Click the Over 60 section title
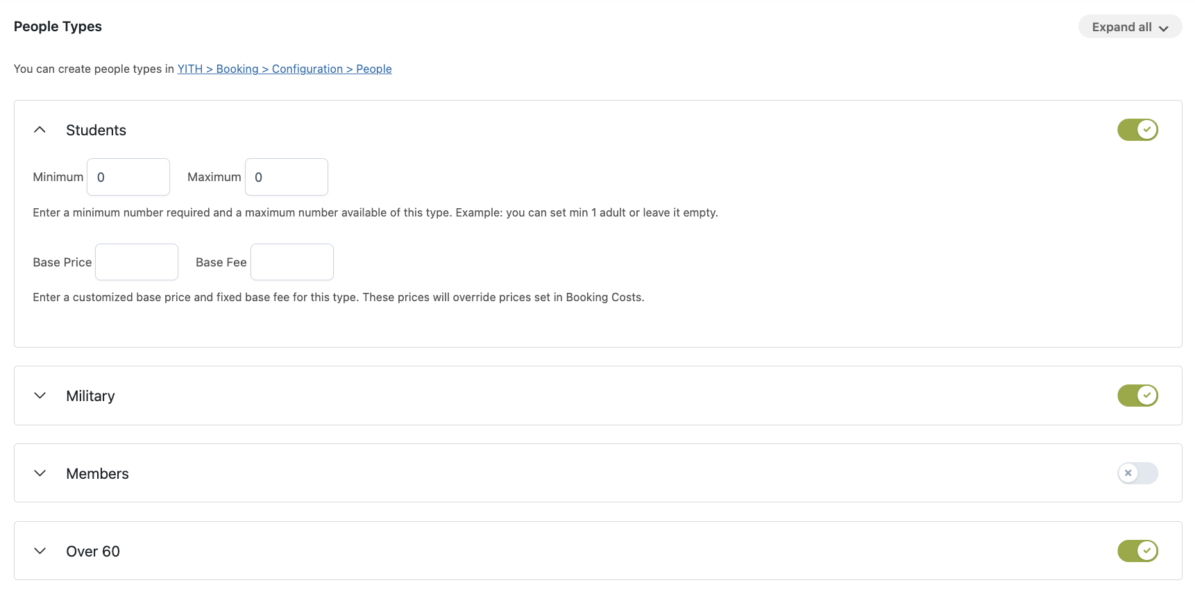The width and height of the screenshot is (1195, 594). pos(93,552)
